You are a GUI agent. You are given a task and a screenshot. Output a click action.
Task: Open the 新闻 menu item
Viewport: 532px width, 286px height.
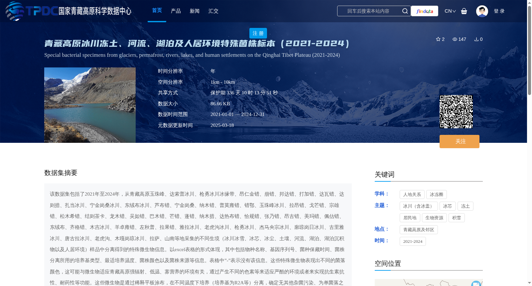tap(195, 11)
